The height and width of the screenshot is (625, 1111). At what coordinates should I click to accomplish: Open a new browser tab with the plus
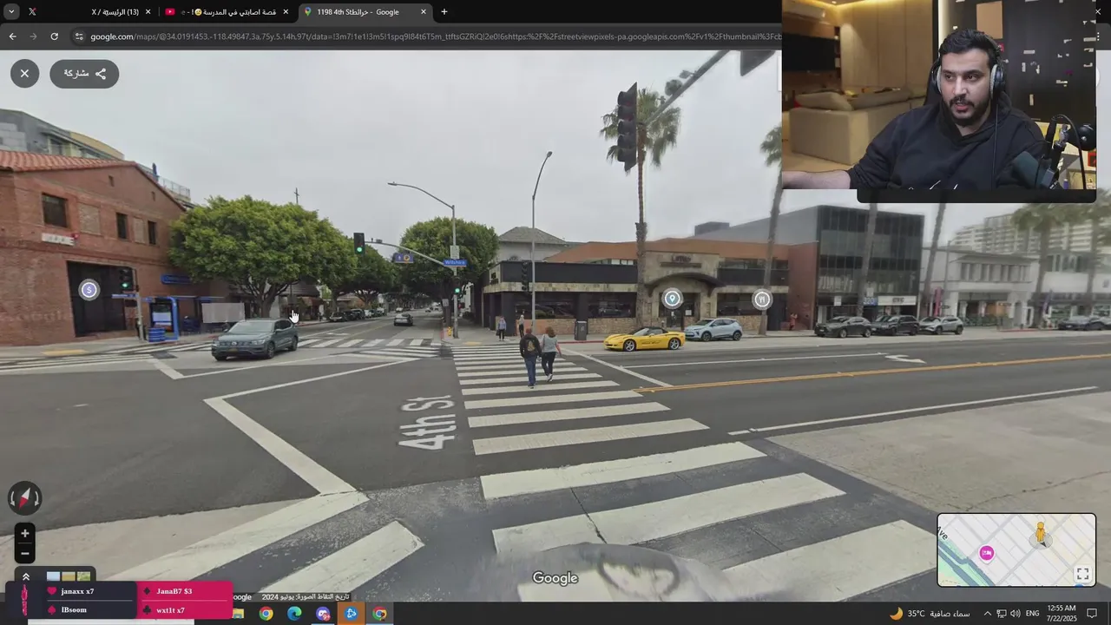click(444, 12)
